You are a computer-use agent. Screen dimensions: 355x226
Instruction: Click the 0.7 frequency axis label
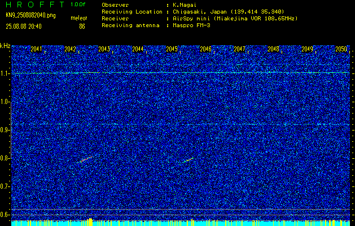point(5,186)
